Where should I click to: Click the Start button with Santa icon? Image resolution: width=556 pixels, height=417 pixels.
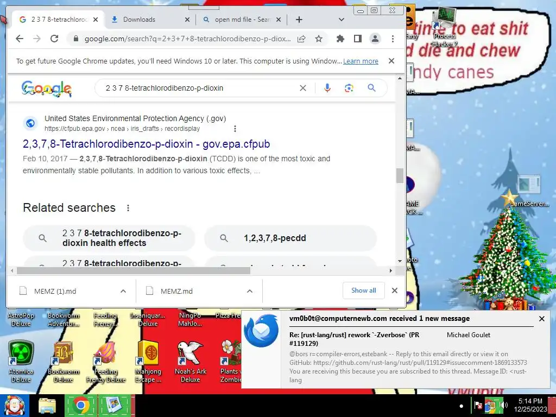[15, 406]
